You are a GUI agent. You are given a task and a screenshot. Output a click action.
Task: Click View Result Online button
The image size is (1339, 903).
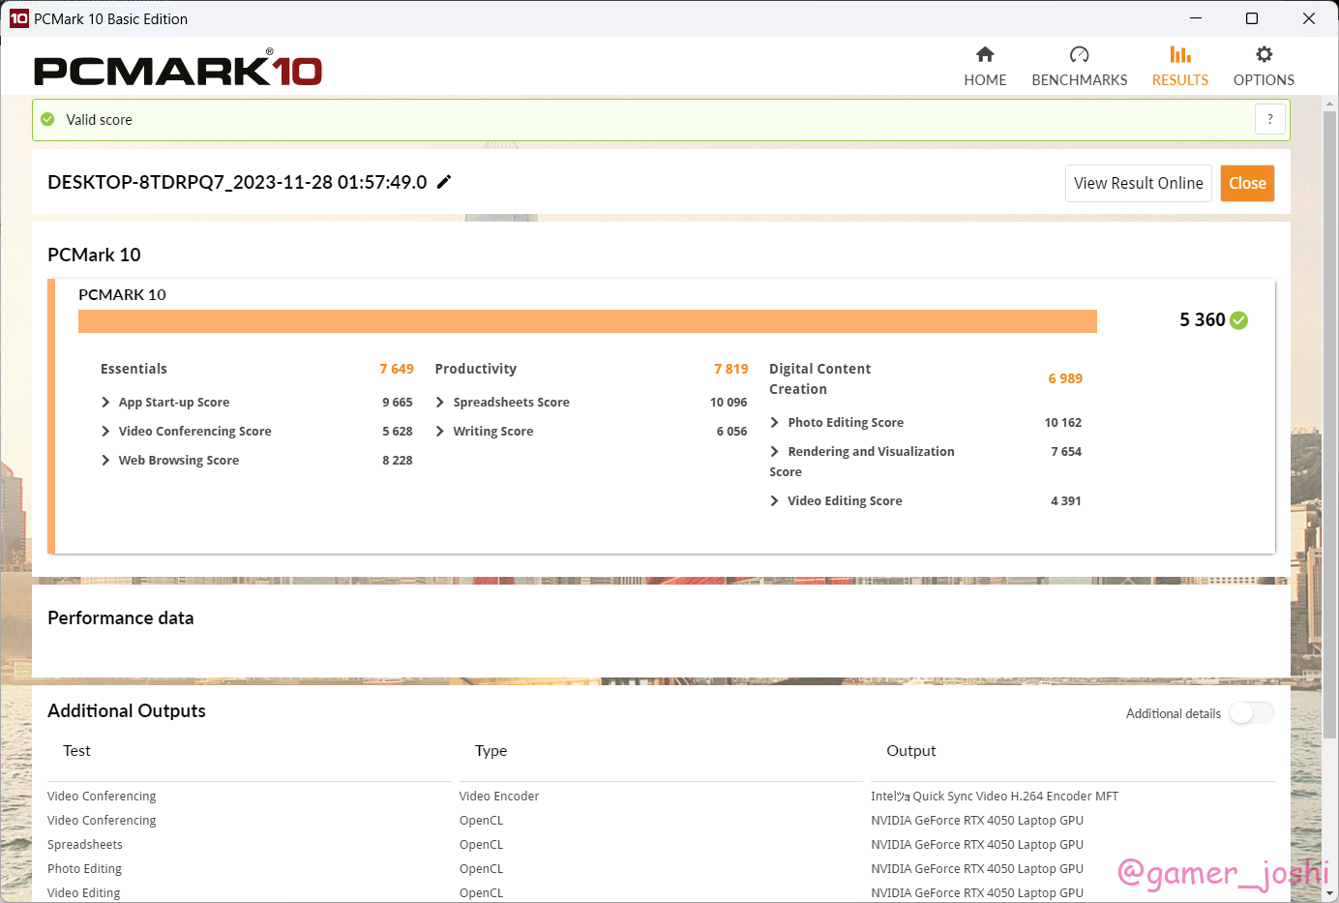[1138, 183]
